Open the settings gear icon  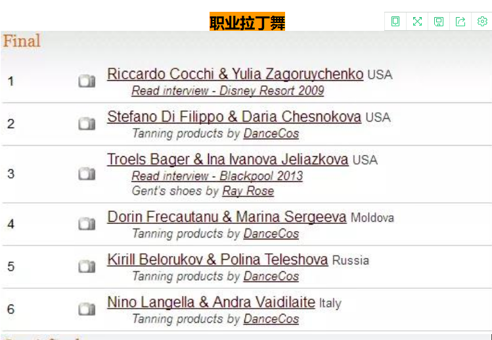(482, 21)
